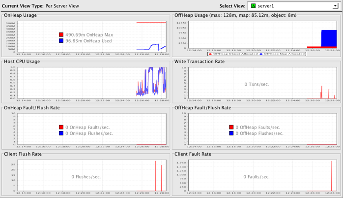
Task: Click the blue OffHeap Flushes/sec legend swatch
Action: [231, 133]
